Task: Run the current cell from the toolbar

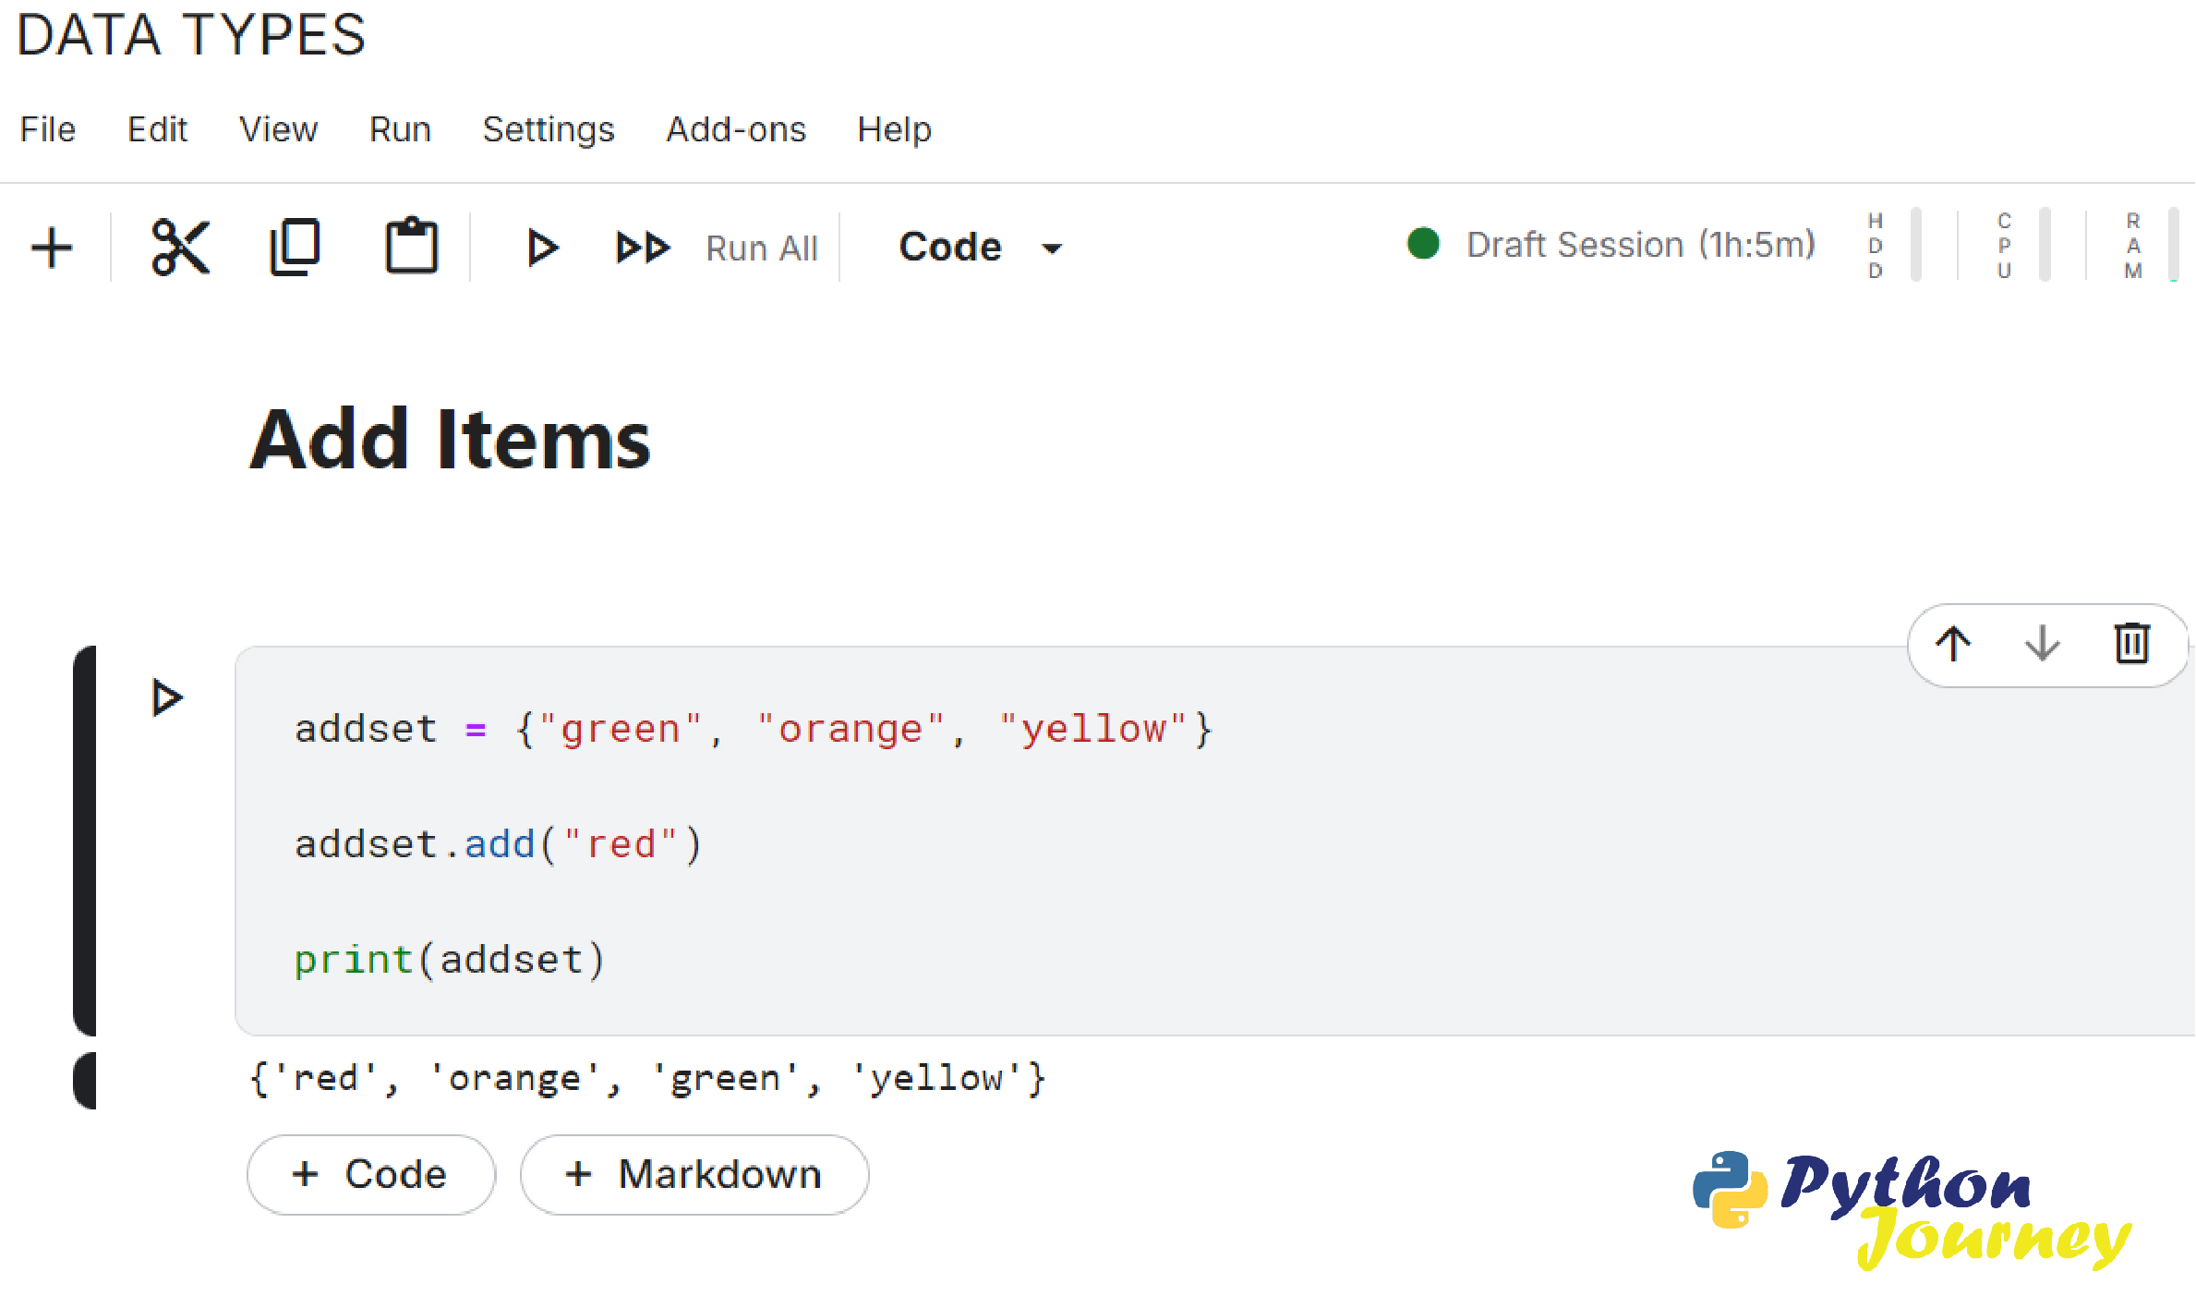Action: (x=542, y=248)
